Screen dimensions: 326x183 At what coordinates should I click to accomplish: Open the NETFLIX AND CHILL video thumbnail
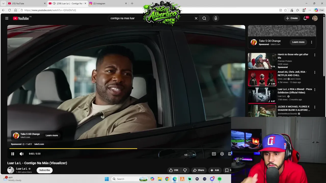[x=262, y=78]
